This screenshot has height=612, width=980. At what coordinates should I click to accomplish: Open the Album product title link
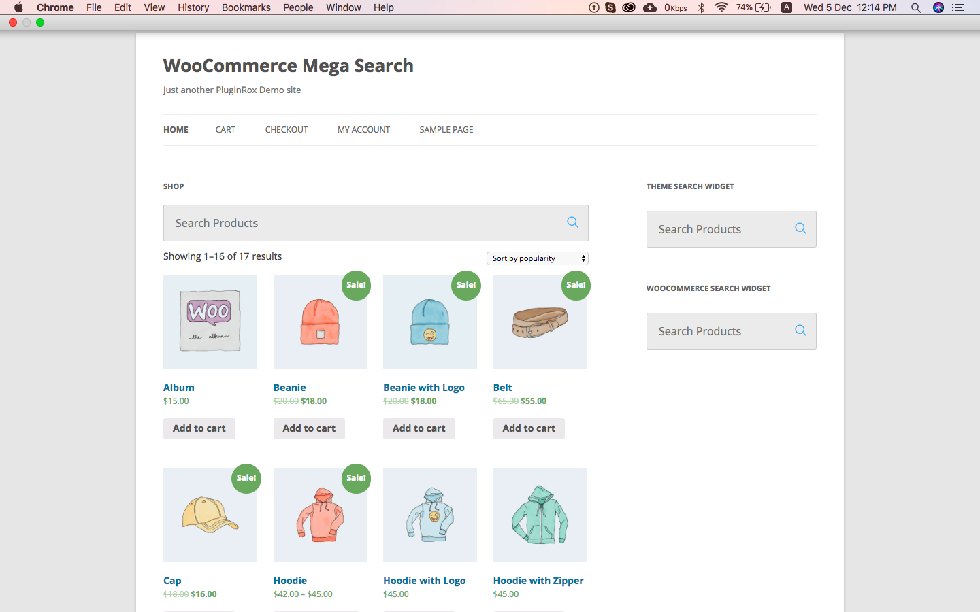[x=179, y=388]
